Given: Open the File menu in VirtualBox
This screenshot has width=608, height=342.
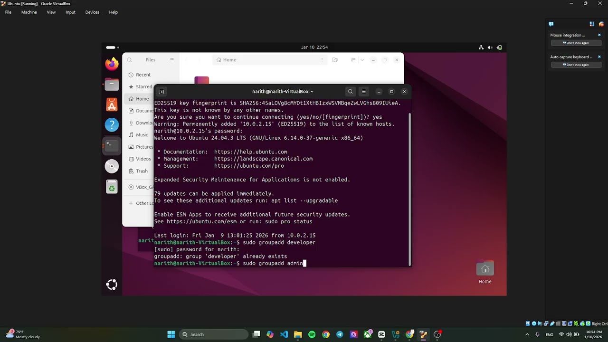Looking at the screenshot, I should point(8,12).
